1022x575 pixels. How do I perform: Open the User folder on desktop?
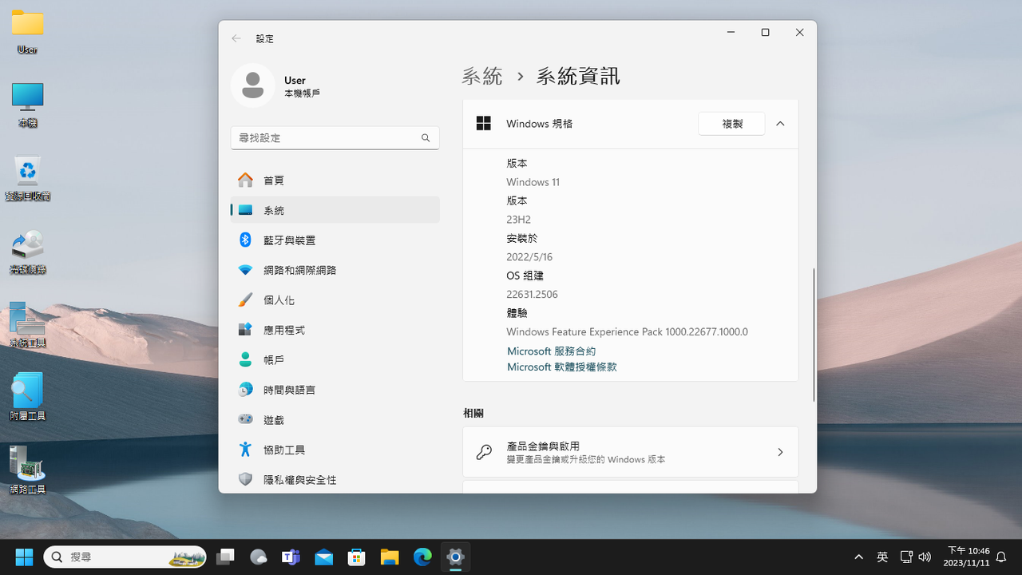pyautogui.click(x=27, y=32)
